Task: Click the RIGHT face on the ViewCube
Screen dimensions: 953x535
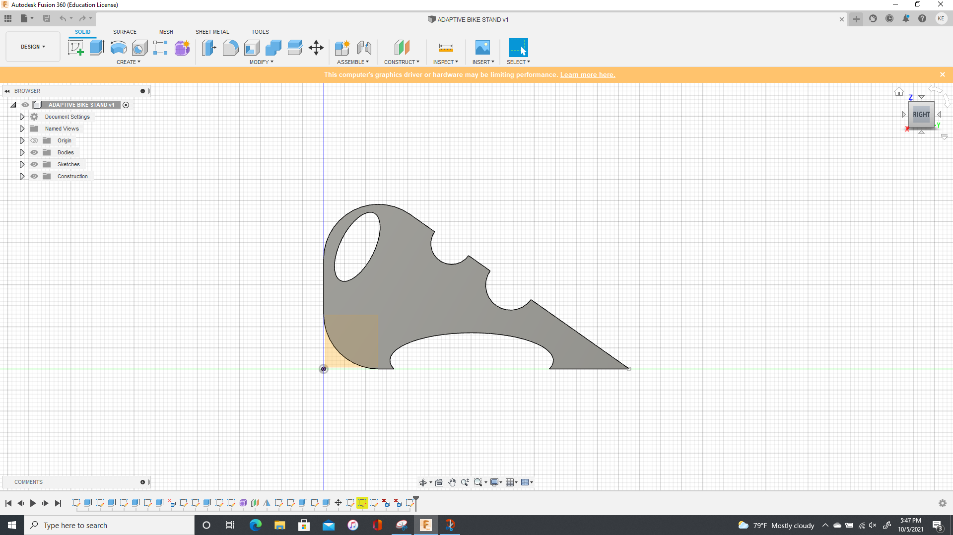Action: 921,115
